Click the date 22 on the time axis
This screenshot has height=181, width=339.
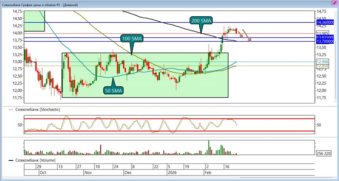(156, 167)
